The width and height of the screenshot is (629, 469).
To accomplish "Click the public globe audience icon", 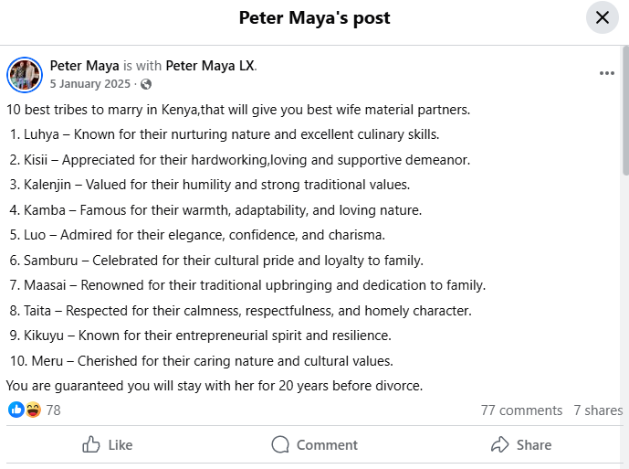I will 147,84.
